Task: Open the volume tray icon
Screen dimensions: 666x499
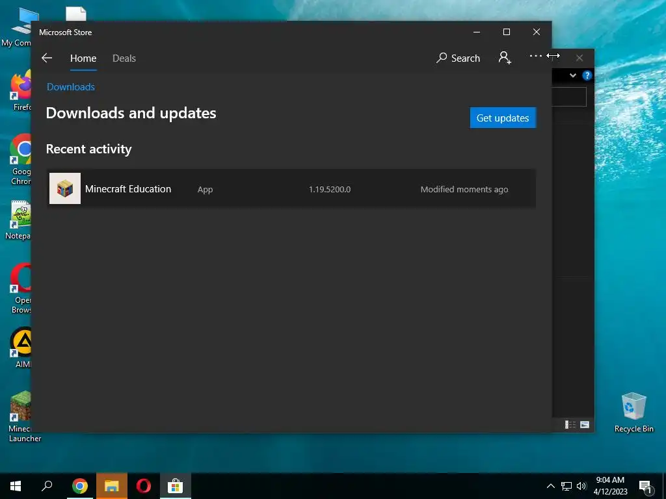Action: pyautogui.click(x=581, y=486)
